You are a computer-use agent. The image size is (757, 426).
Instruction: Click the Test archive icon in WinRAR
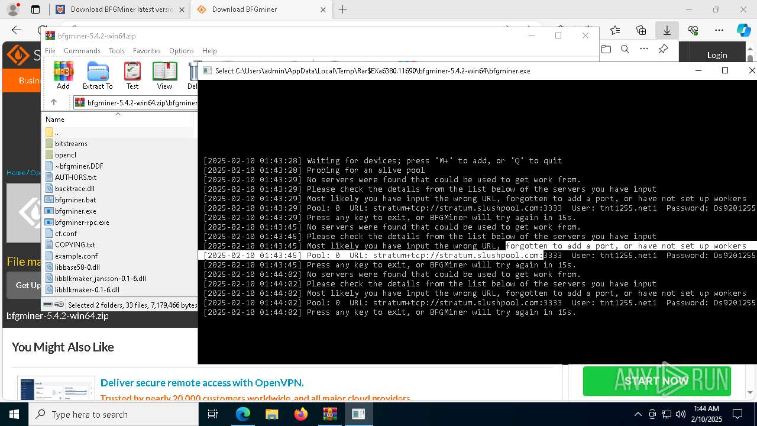(x=132, y=75)
